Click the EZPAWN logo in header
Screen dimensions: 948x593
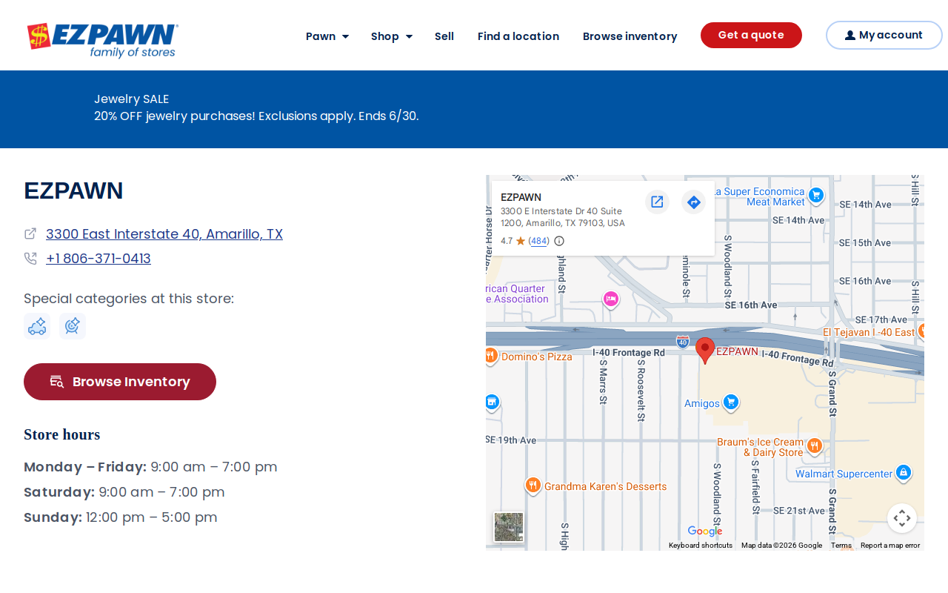[103, 40]
